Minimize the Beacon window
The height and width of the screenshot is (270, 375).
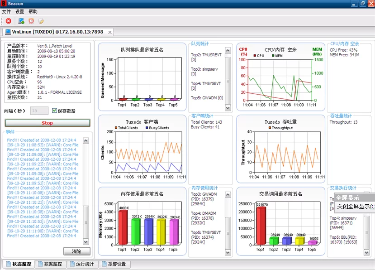coord(354,4)
